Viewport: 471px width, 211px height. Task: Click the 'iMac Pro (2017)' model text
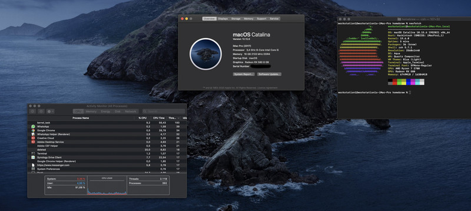click(x=242, y=46)
